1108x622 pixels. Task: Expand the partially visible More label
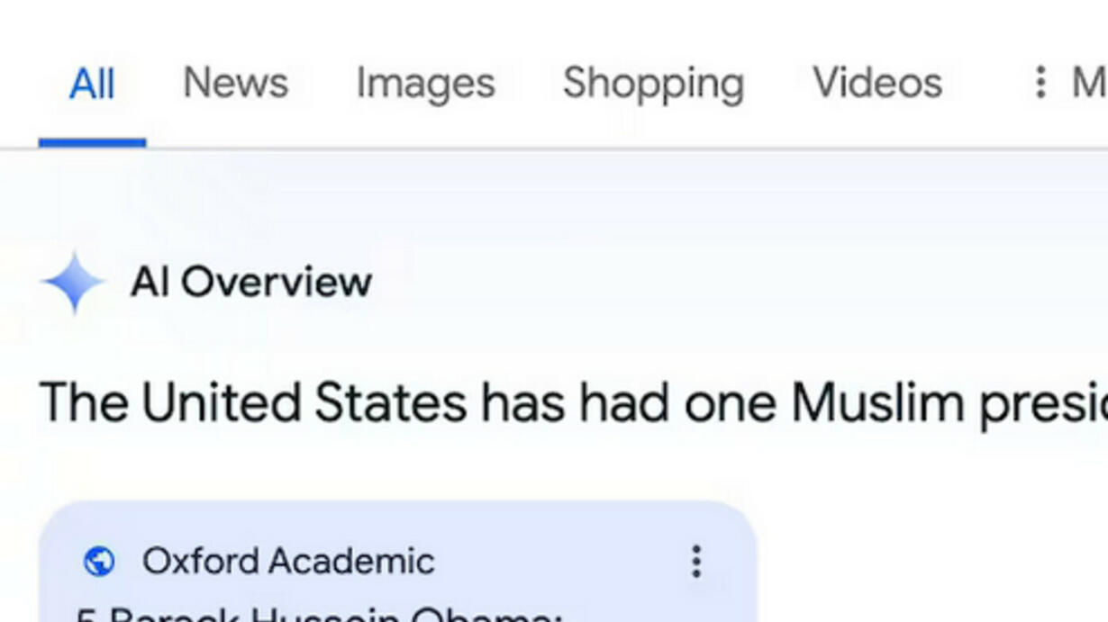tap(1089, 83)
